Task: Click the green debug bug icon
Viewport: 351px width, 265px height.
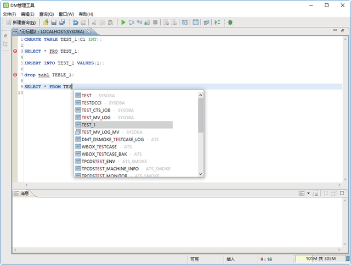Action: (x=230, y=23)
